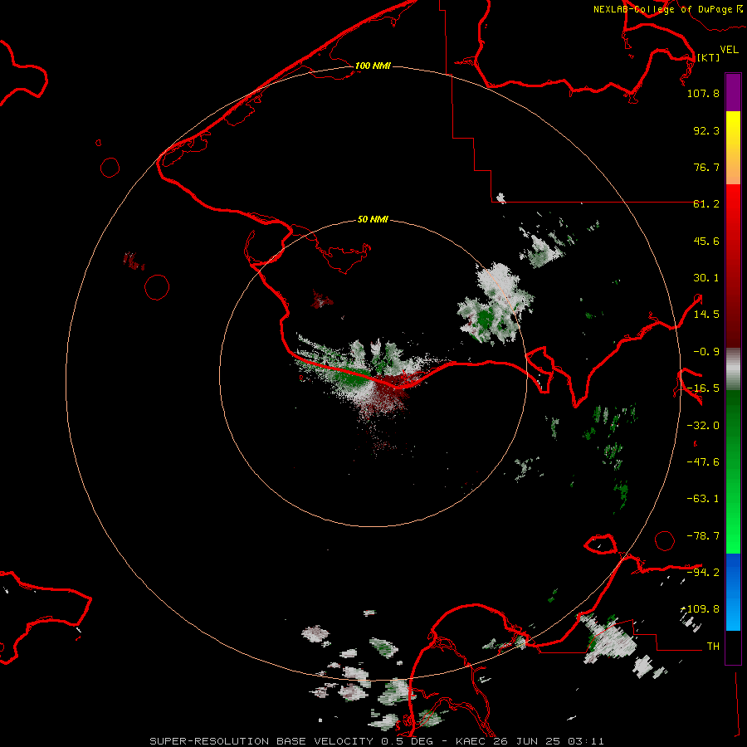Click the 30.1 velocity scale value
747x747 pixels.
tap(706, 278)
